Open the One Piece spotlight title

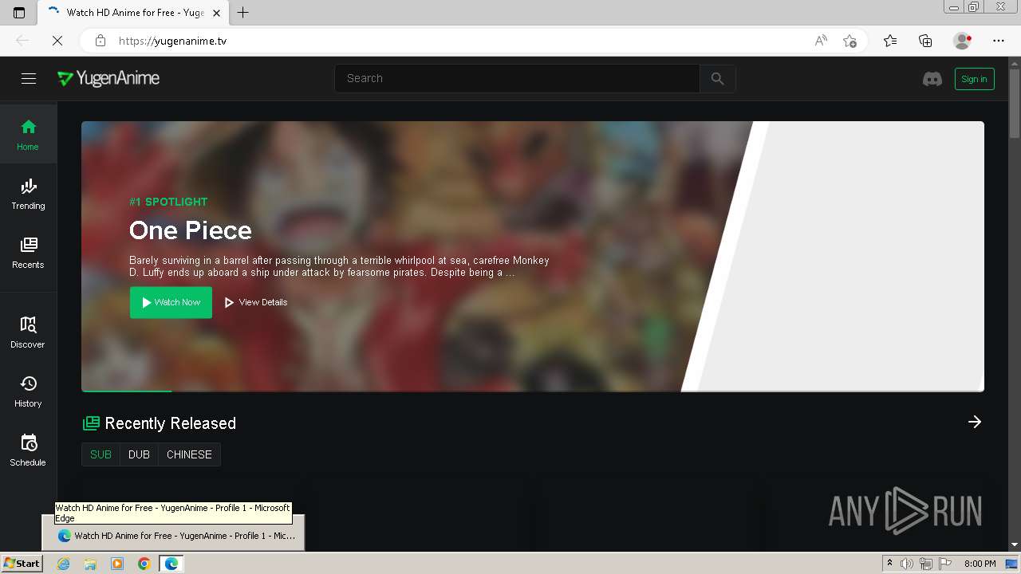pyautogui.click(x=191, y=230)
